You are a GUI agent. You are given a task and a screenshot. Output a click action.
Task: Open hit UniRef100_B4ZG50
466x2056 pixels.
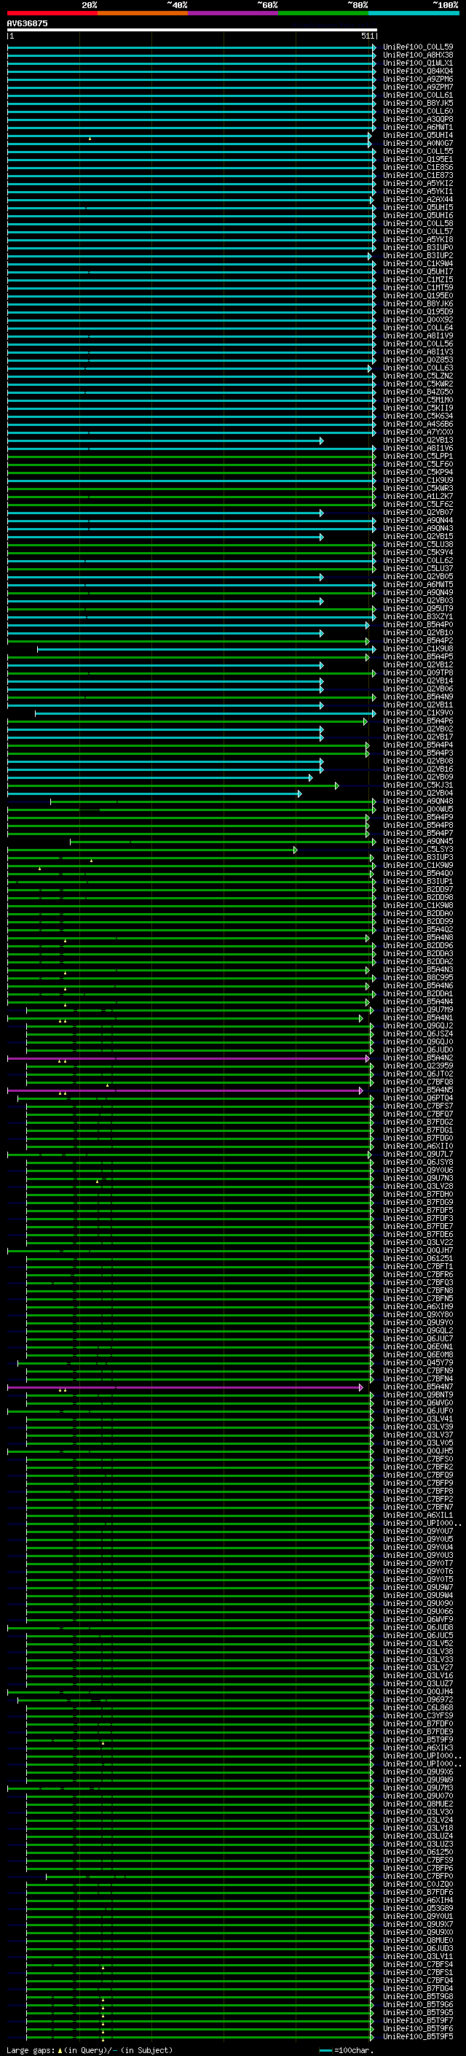417,392
